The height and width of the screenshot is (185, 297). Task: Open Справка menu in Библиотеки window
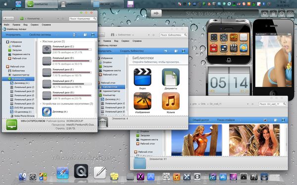tap(137, 41)
